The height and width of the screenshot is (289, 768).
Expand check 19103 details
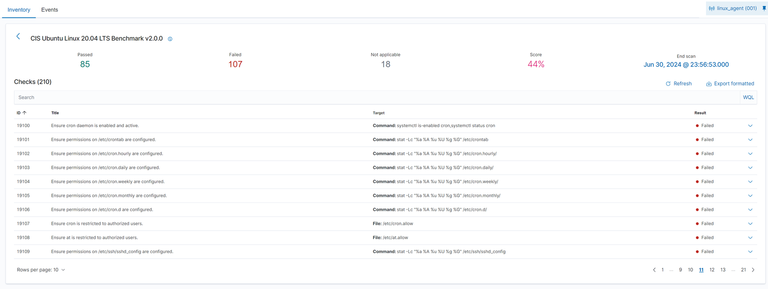coord(750,168)
